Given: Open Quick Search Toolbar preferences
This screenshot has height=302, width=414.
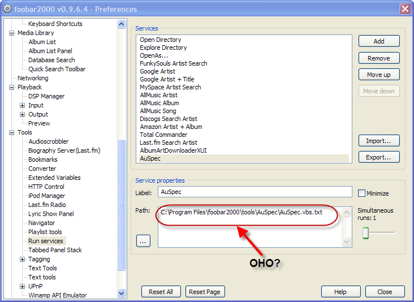Looking at the screenshot, I should pos(57,69).
